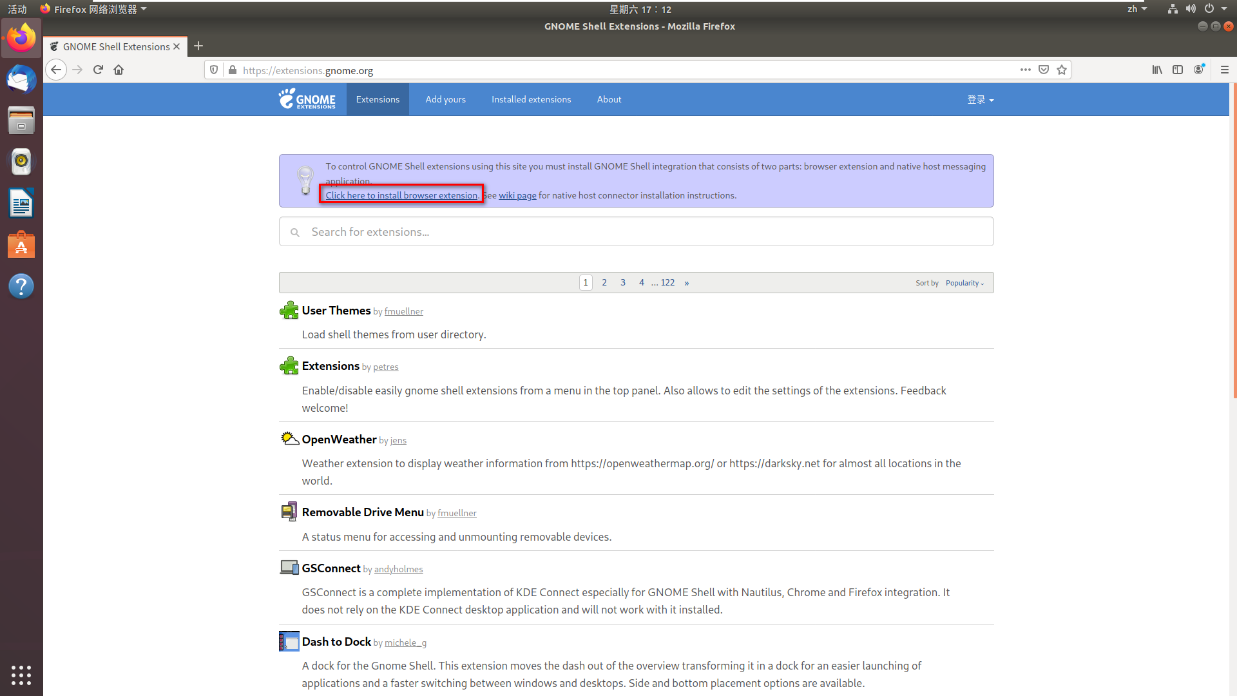Open Installed extensions tab

point(531,99)
